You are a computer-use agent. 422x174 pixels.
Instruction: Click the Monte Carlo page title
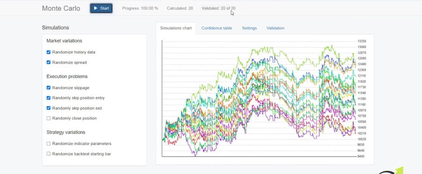click(61, 8)
